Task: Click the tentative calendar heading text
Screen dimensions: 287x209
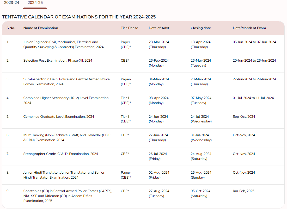Action: coord(79,17)
